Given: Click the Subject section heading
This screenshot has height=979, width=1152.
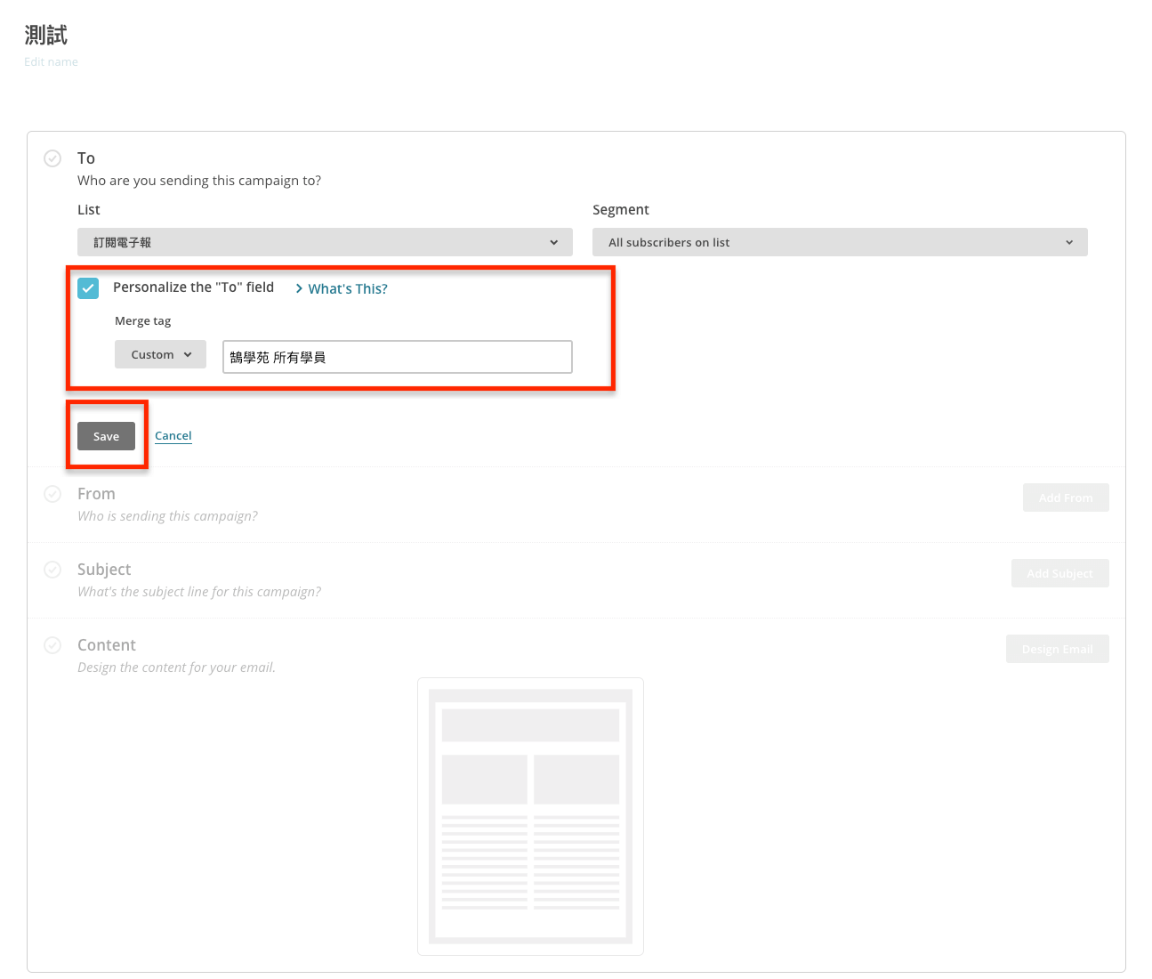Looking at the screenshot, I should pos(104,570).
